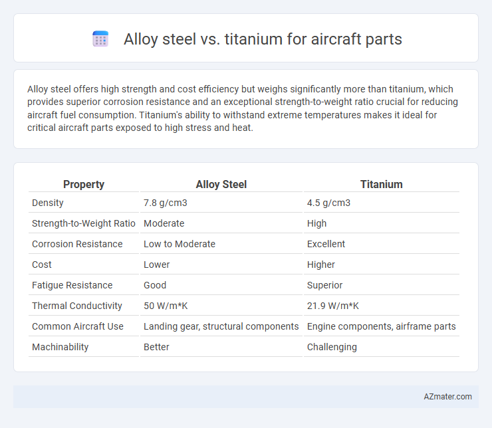Click the 'Excellent' corrosion cell
This screenshot has height=428, width=492.
pyautogui.click(x=326, y=244)
